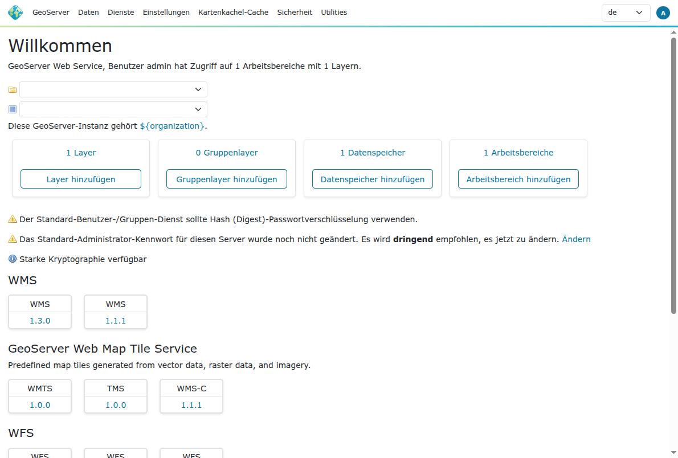The image size is (678, 458).
Task: Open the WMTS 1.0.0 capabilities link
Action: tap(40, 404)
